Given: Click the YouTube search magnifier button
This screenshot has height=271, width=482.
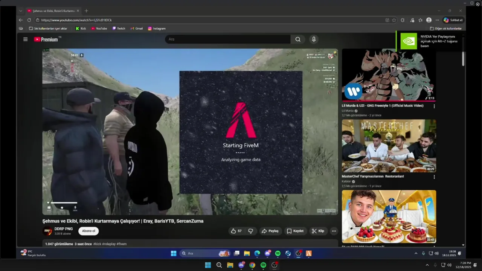Looking at the screenshot, I should coord(298,39).
